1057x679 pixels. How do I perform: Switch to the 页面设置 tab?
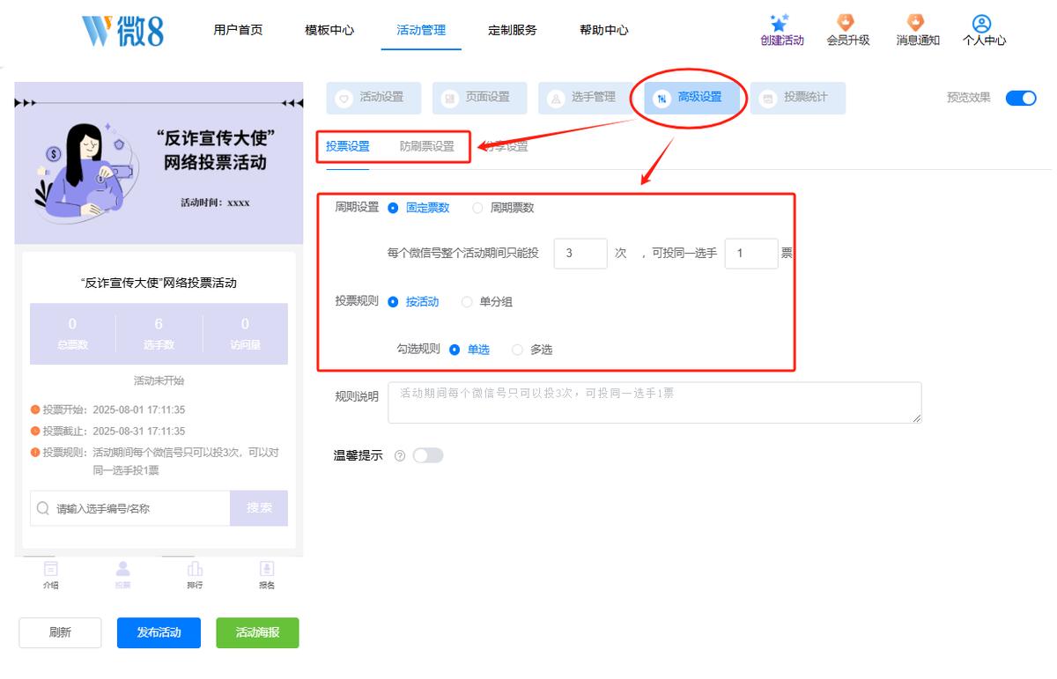[x=479, y=98]
